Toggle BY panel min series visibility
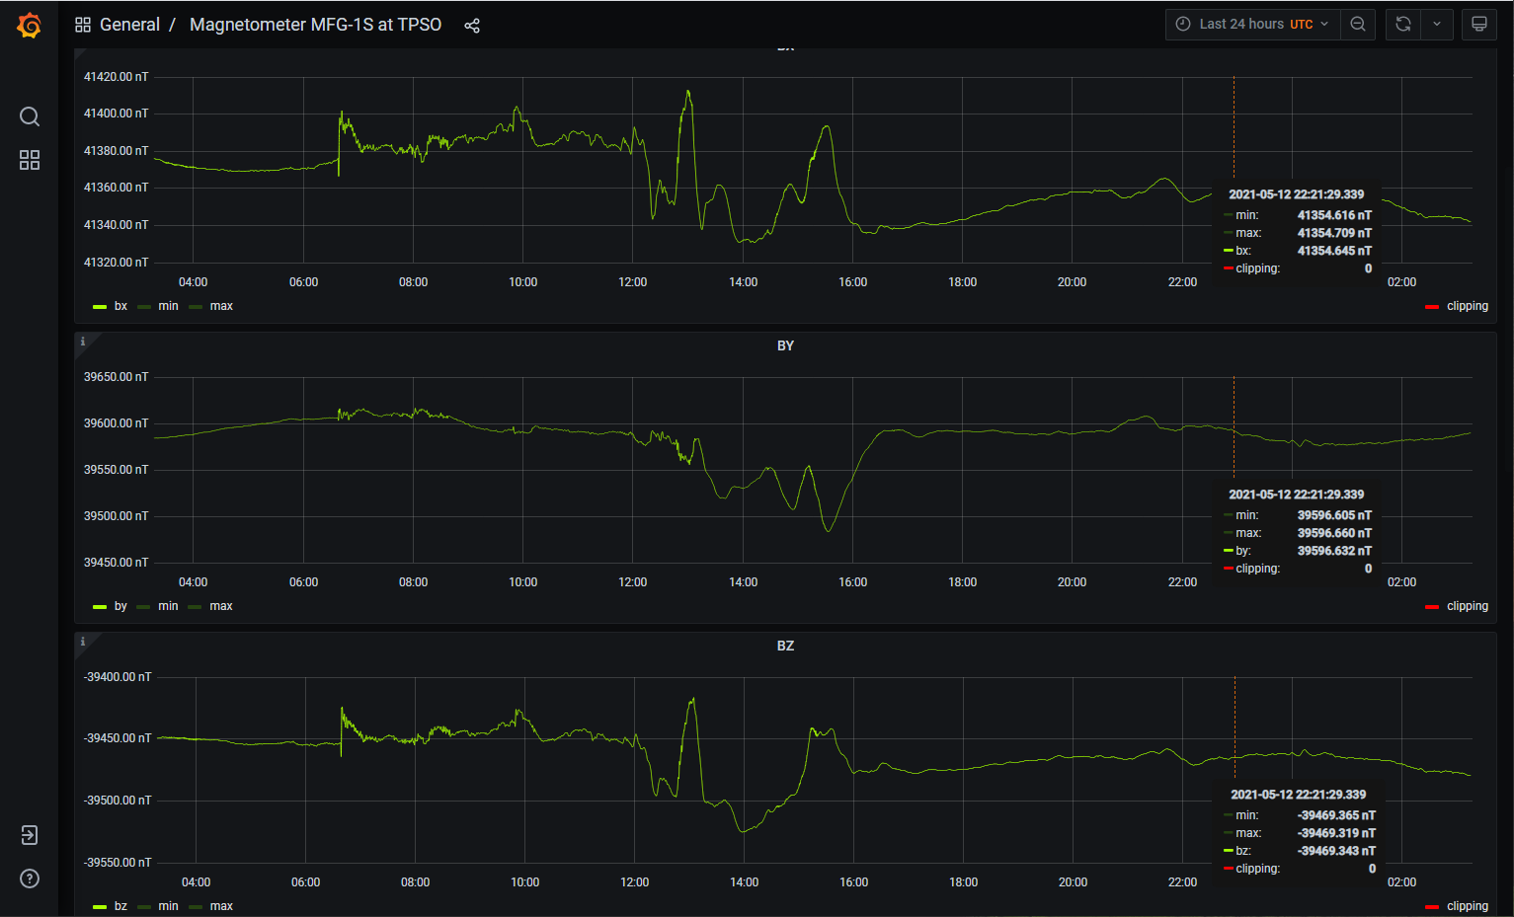Image resolution: width=1514 pixels, height=917 pixels. pos(168,606)
